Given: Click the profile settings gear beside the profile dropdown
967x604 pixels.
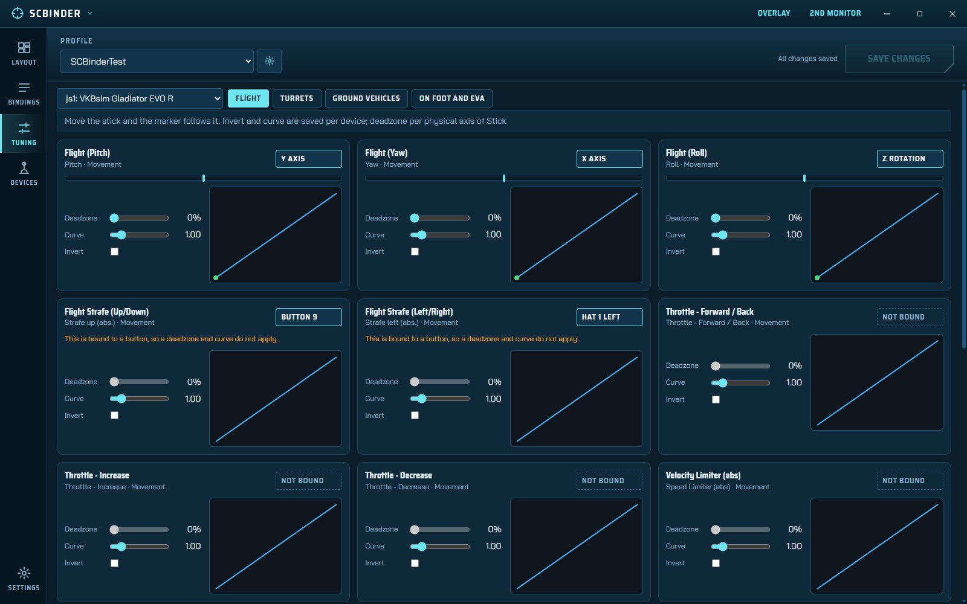Looking at the screenshot, I should [270, 61].
